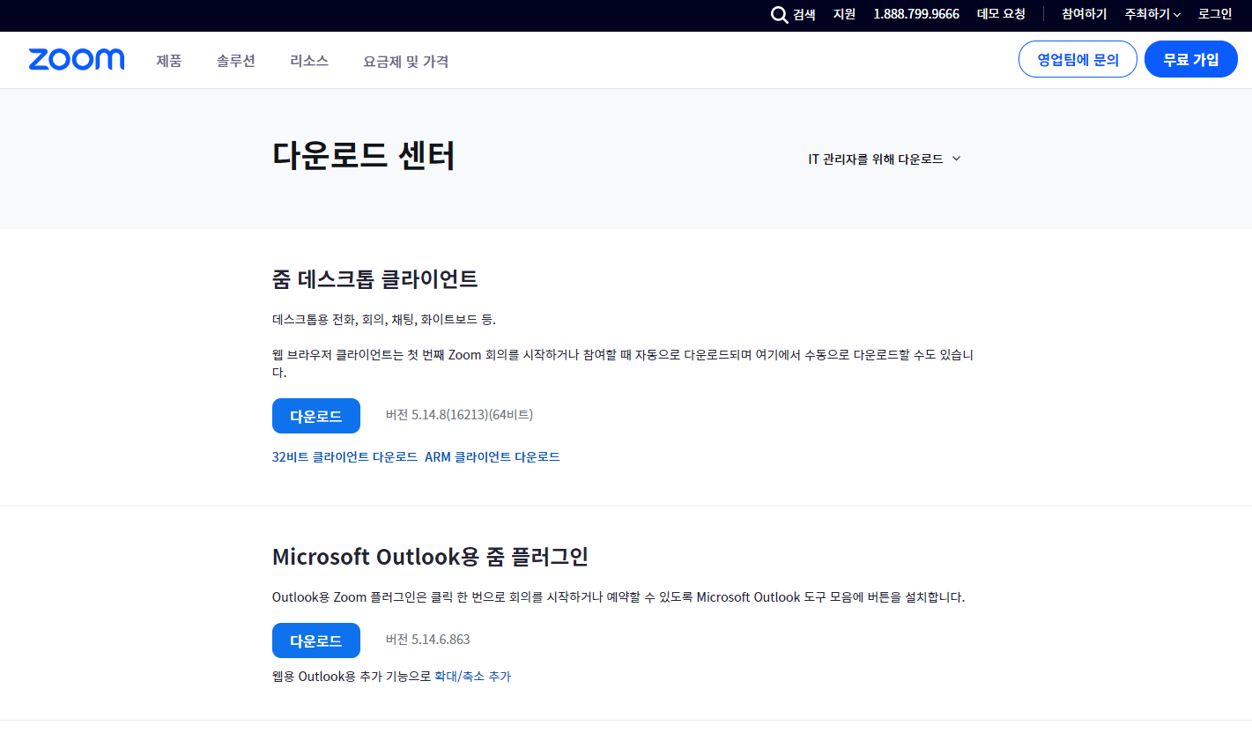
Task: Download the Zoom desktop client
Action: 315,415
